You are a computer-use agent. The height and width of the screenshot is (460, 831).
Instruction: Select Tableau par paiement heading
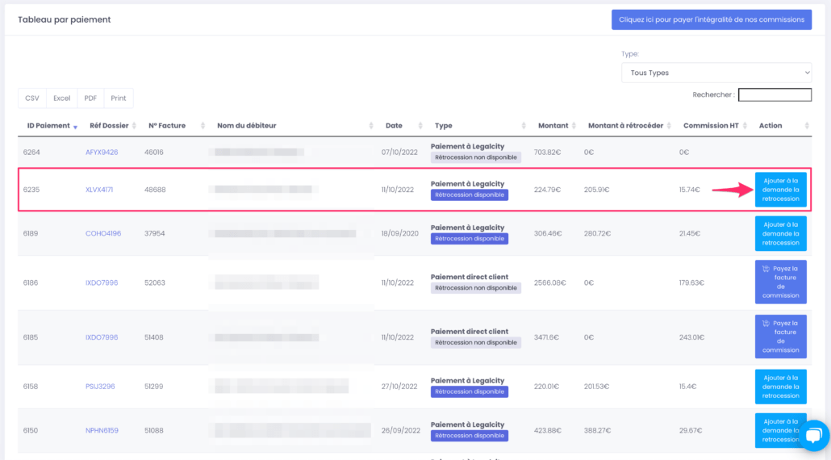pos(64,19)
